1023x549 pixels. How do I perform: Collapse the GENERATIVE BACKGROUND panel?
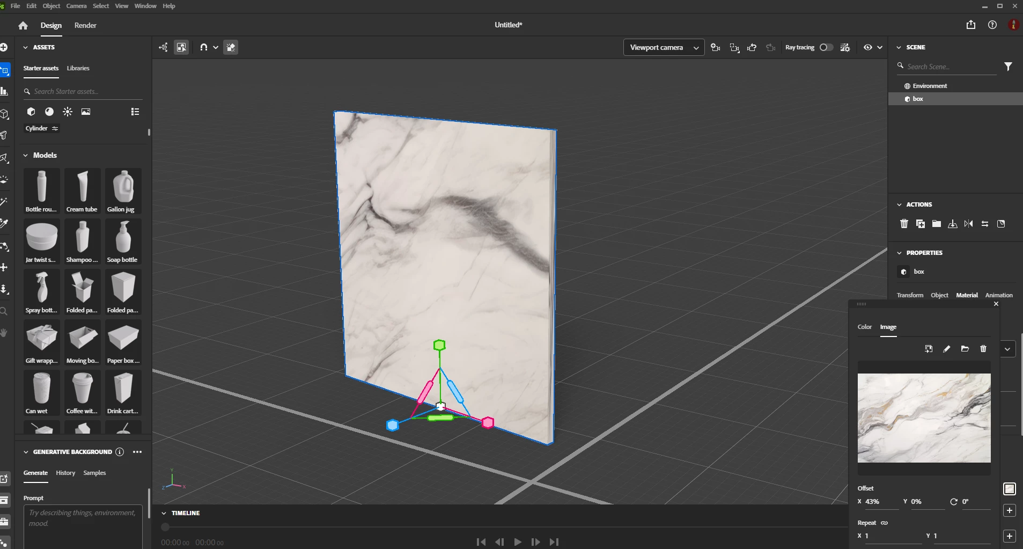coord(25,452)
